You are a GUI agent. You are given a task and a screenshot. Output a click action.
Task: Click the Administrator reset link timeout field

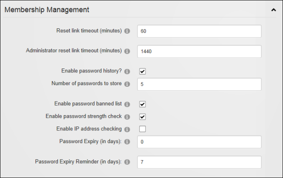[x=199, y=51]
